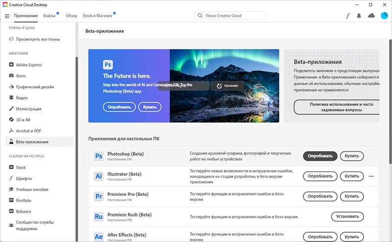This screenshot has width=392, height=242.
Task: Open more options for Illustrator (Beta)
Action: tap(371, 176)
